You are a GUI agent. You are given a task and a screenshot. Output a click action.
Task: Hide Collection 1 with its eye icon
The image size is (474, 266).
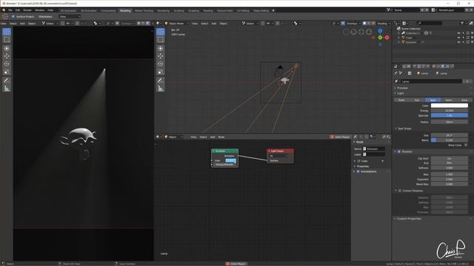pyautogui.click(x=459, y=33)
